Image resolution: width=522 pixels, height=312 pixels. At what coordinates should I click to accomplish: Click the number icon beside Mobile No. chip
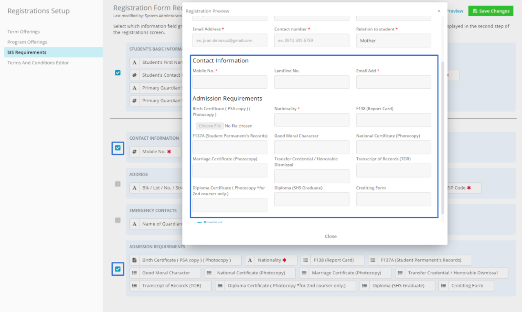click(135, 152)
